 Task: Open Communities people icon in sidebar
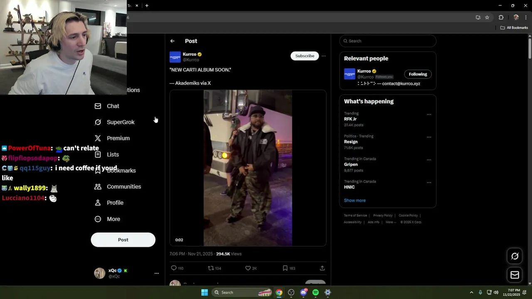point(98,186)
